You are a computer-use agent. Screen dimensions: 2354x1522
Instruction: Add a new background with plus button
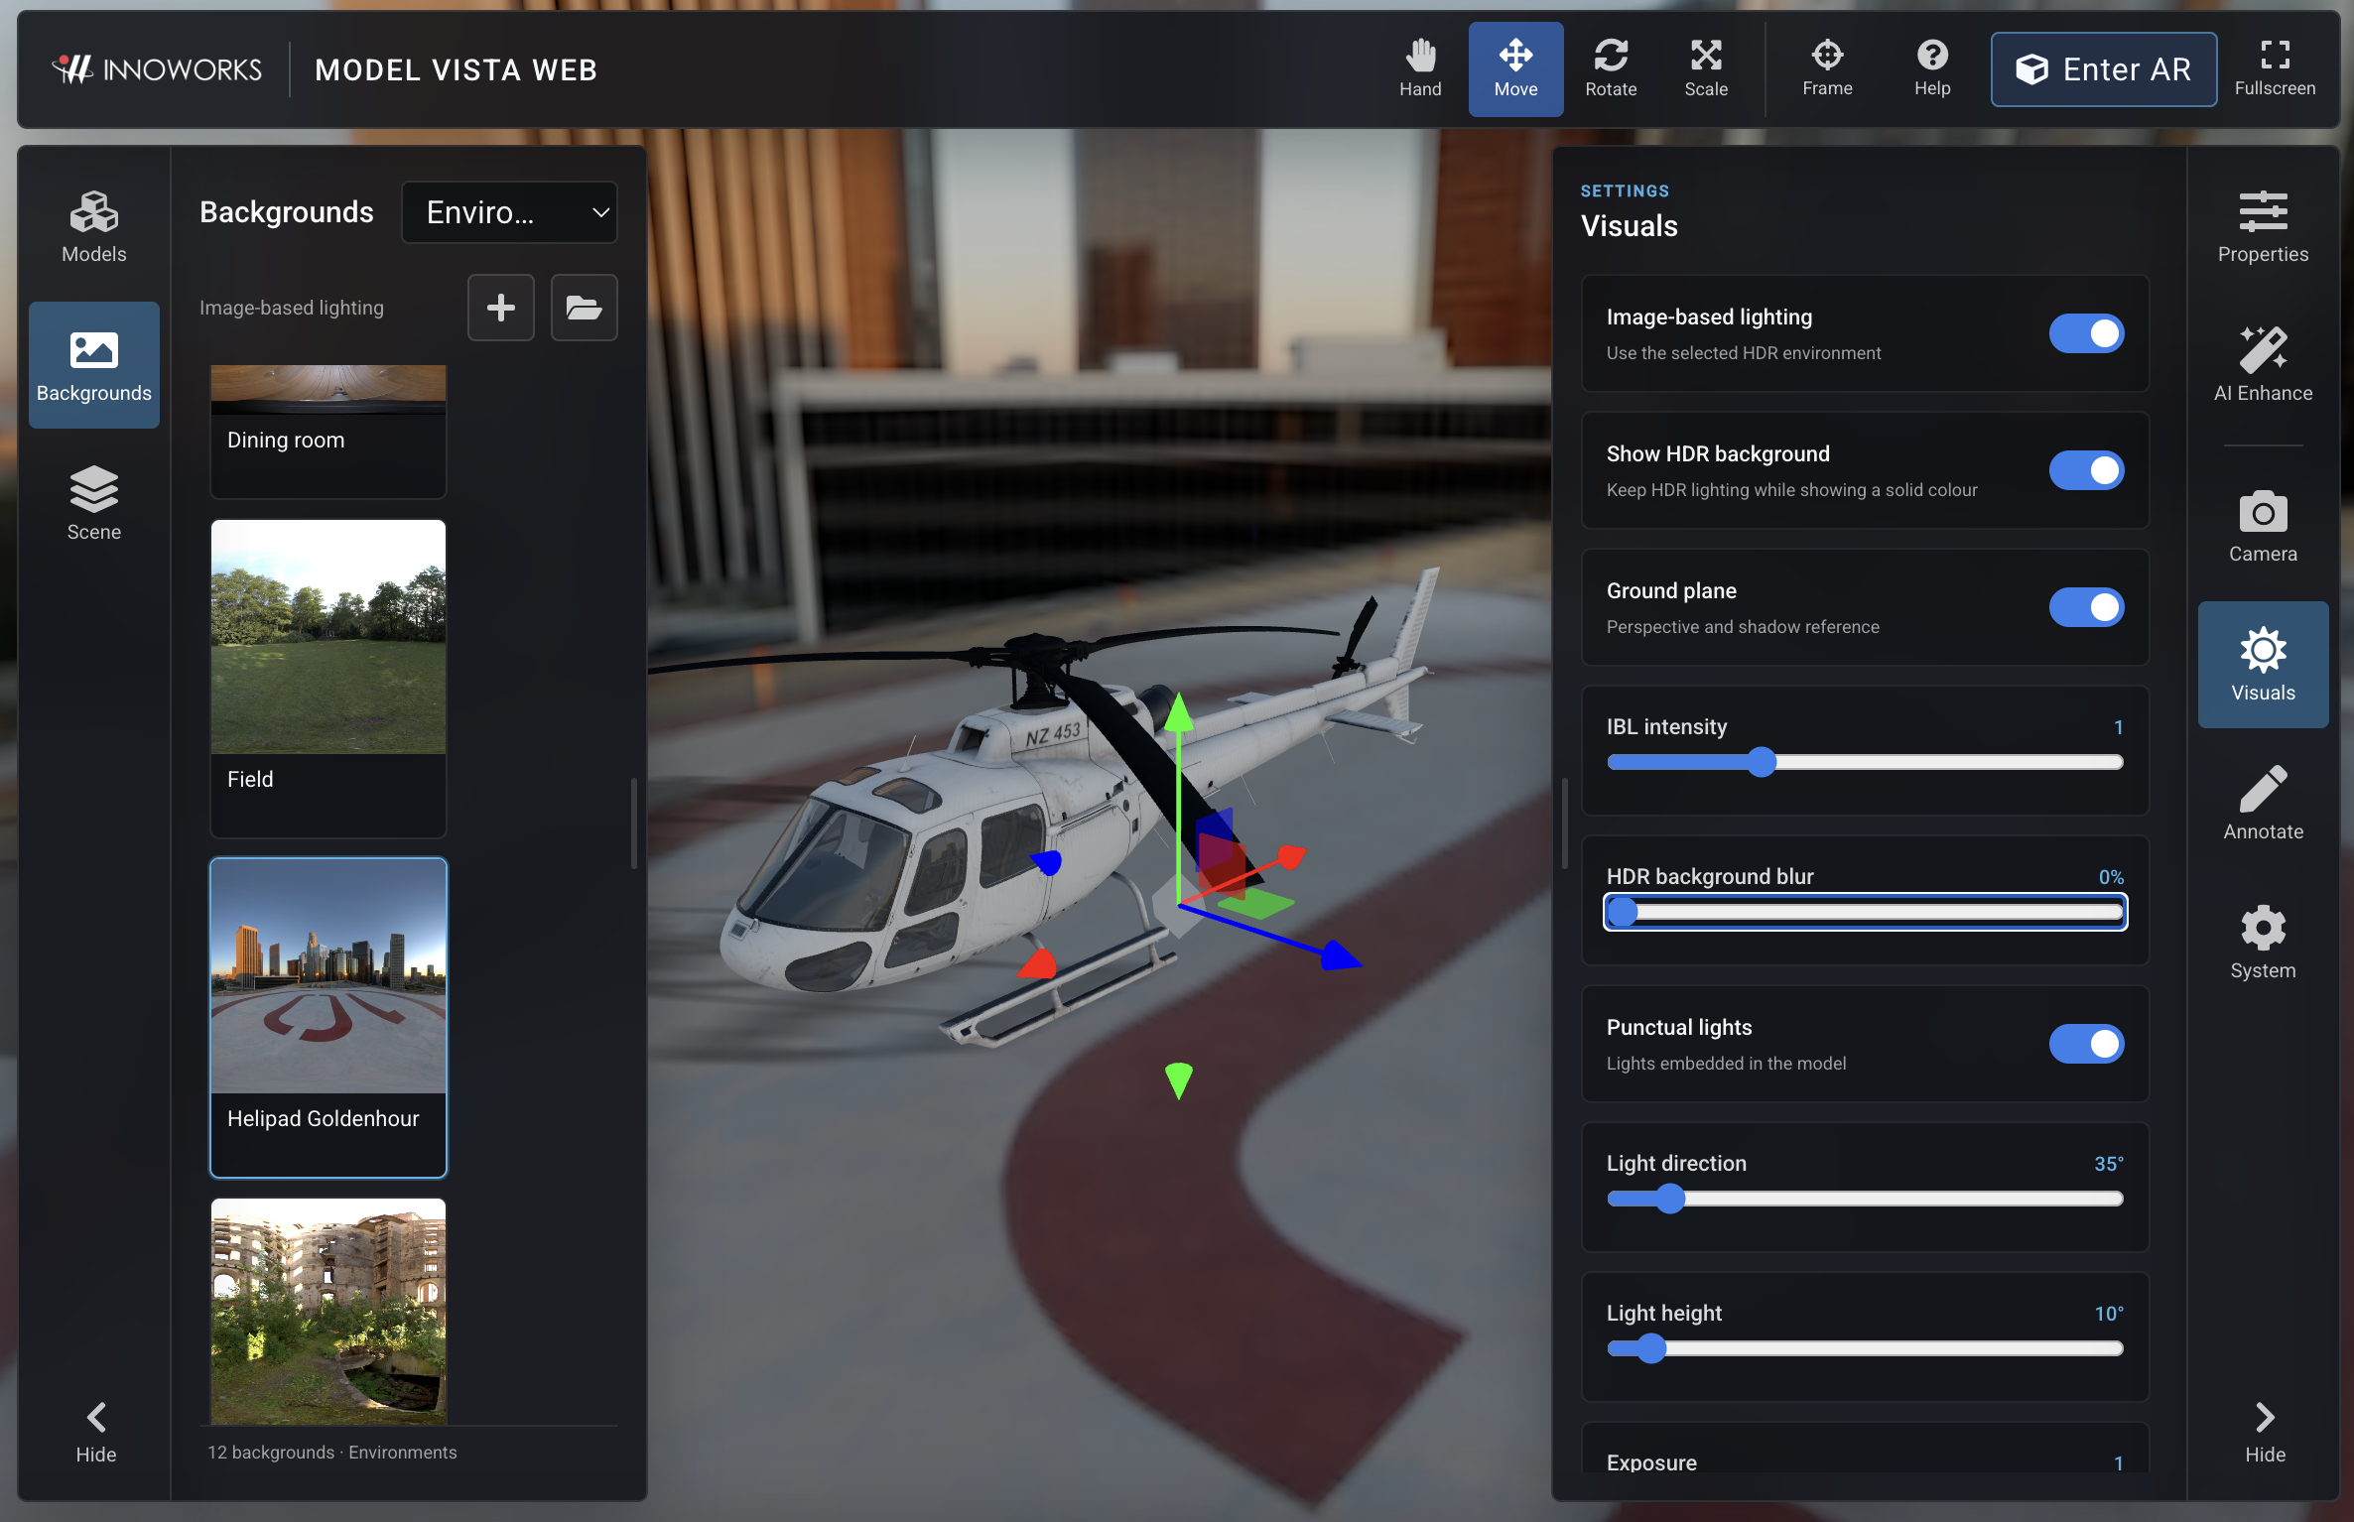501,308
